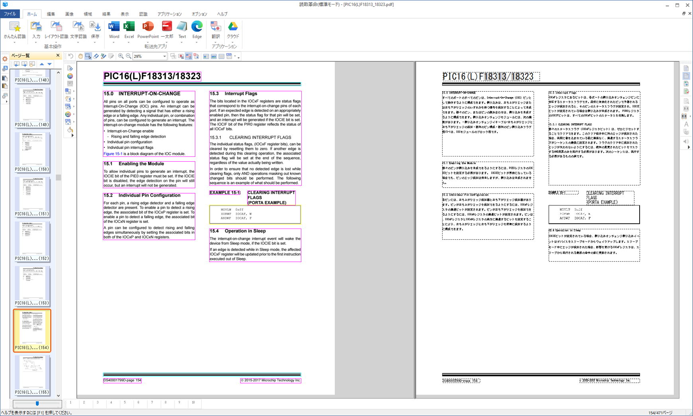This screenshot has width=693, height=416.
Task: Click the zoom out magnifier
Action: coord(128,56)
